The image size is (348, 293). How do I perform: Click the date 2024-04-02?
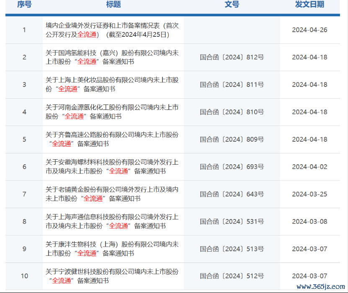tap(309, 167)
